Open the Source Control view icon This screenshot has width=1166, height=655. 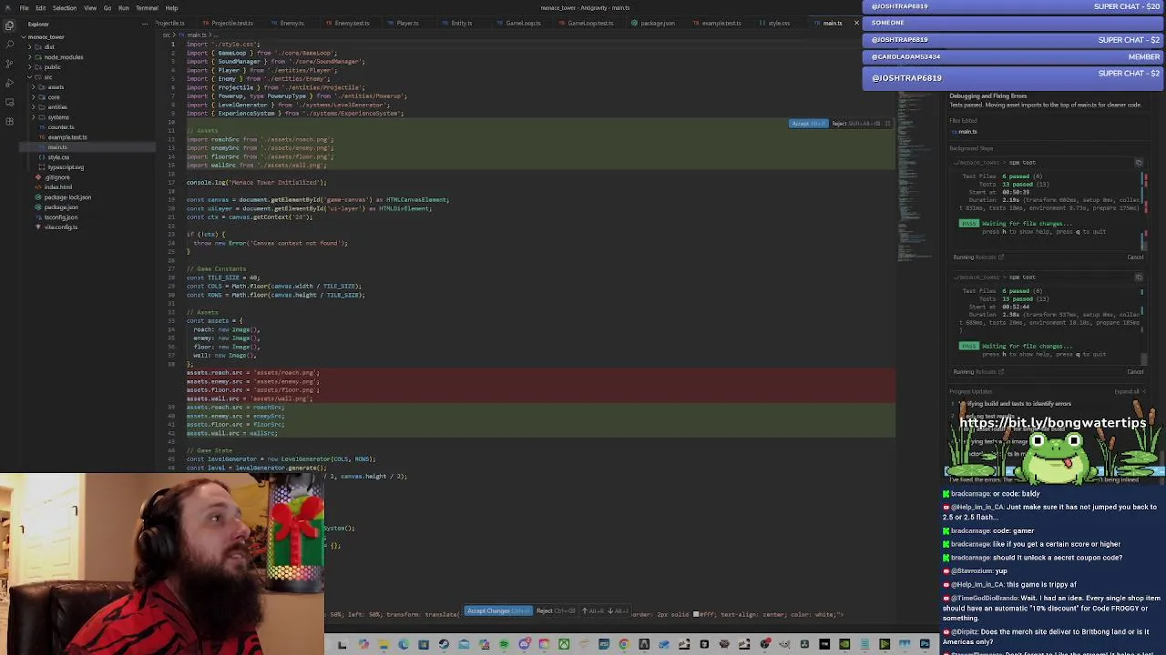(9, 64)
